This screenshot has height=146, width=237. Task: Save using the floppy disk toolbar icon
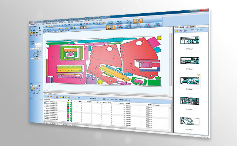(x=53, y=26)
